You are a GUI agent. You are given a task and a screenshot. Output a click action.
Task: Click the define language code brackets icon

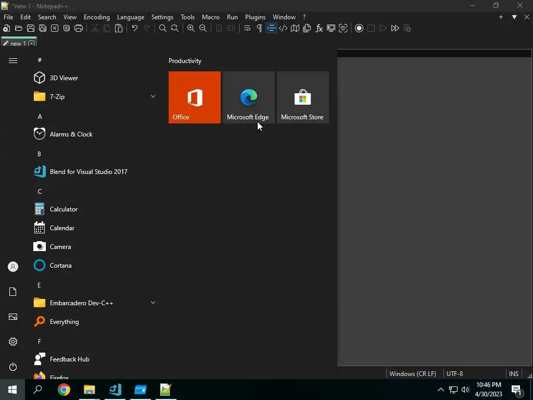click(283, 28)
